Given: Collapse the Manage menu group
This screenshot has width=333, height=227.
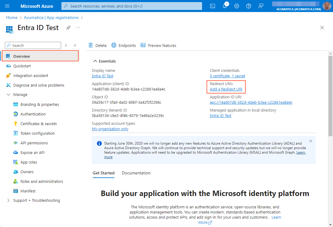Looking at the screenshot, I should (8, 95).
